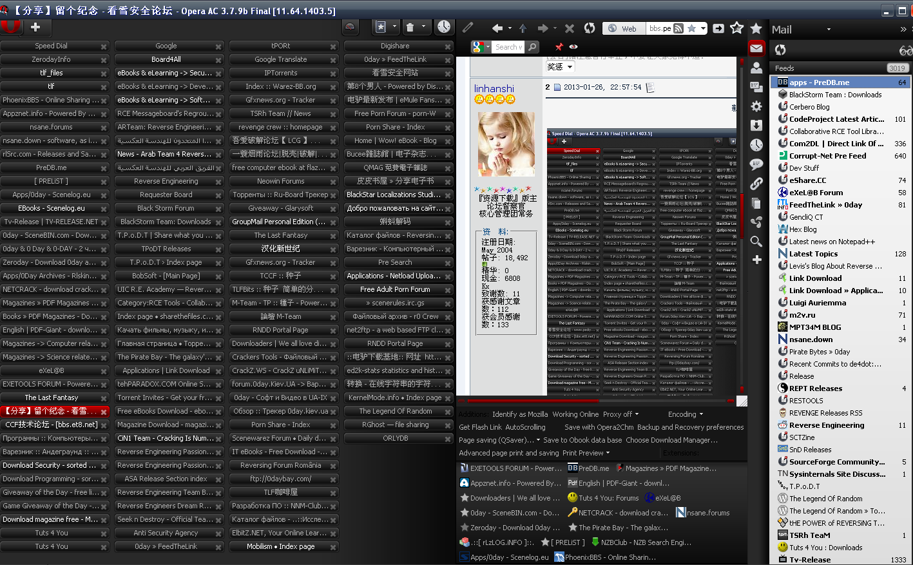This screenshot has width=913, height=565.
Task: Open the Mail panel via the red envelope icon
Action: 756,48
